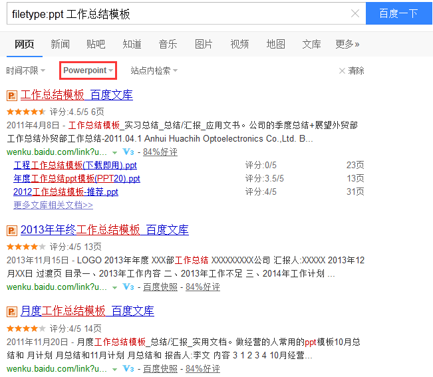Open the 工作总结模板_百度文库 result link

point(76,95)
